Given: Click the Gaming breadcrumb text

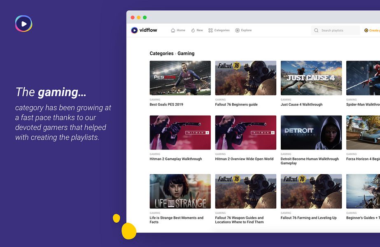Looking at the screenshot, I should point(186,54).
